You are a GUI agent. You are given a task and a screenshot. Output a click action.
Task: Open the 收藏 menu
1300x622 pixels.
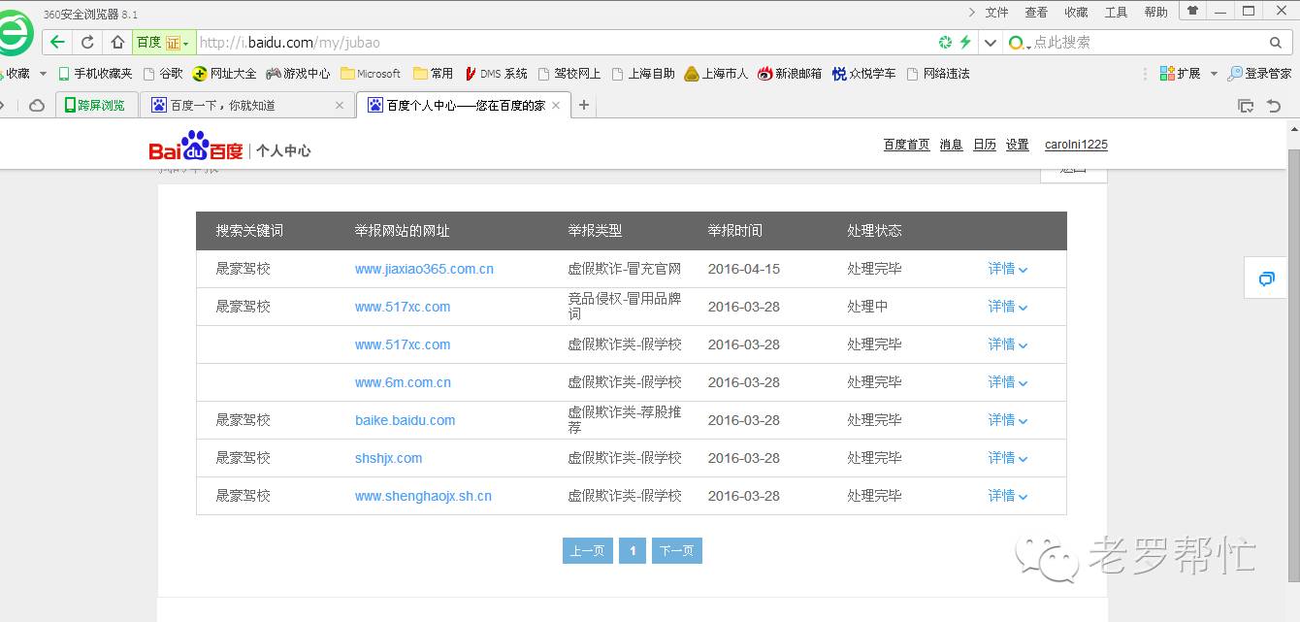click(x=1076, y=12)
